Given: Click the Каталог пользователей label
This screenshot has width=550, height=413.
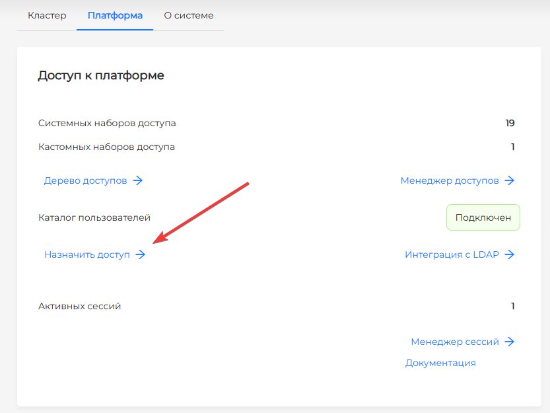Looking at the screenshot, I should pos(94,217).
